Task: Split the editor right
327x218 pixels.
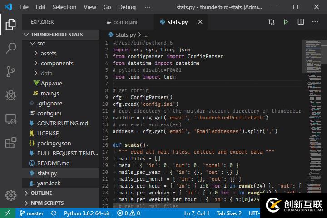Action: [x=301, y=22]
